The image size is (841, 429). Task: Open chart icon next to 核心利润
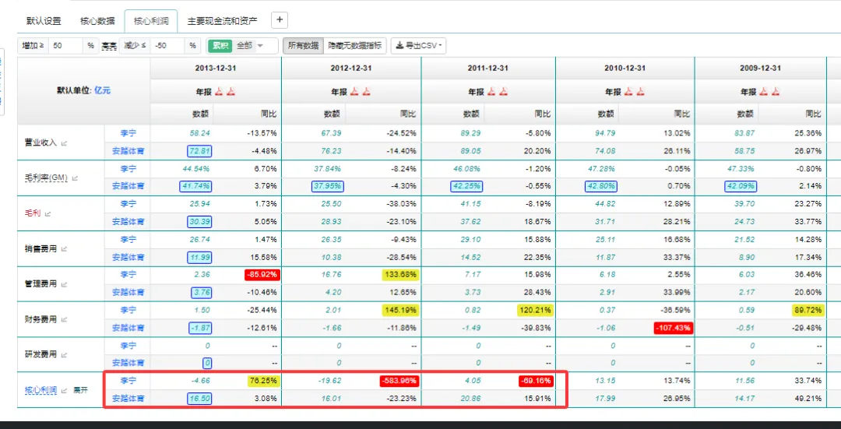click(x=65, y=390)
